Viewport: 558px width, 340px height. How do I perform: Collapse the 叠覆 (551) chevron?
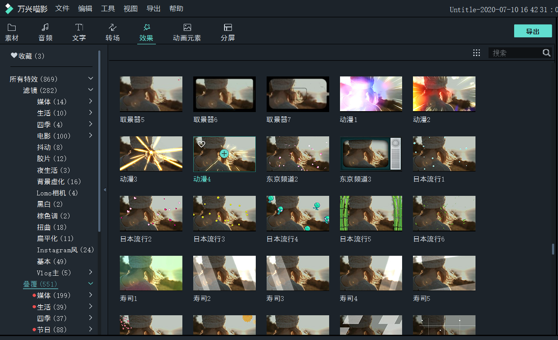click(x=91, y=284)
